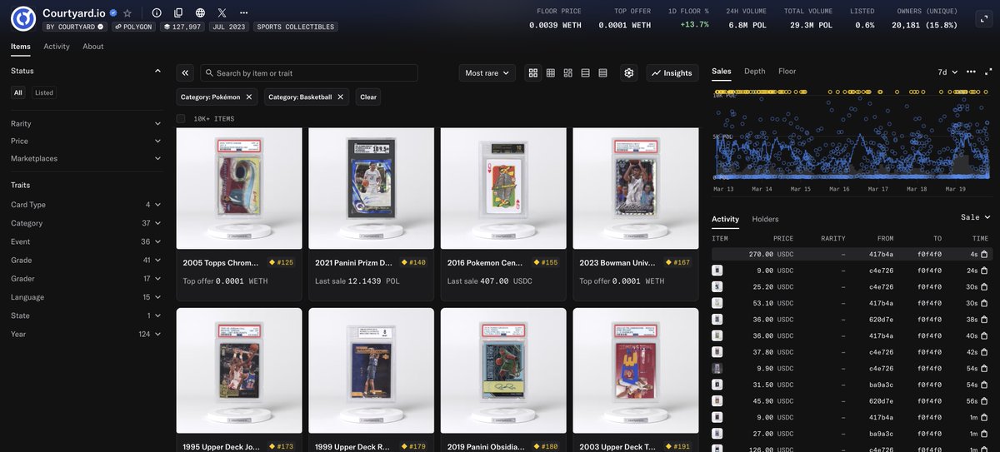Open the collection website globe icon
Image resolution: width=1000 pixels, height=452 pixels.
point(200,13)
